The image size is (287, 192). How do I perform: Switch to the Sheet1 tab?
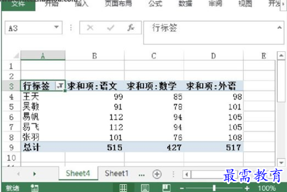(x=117, y=173)
